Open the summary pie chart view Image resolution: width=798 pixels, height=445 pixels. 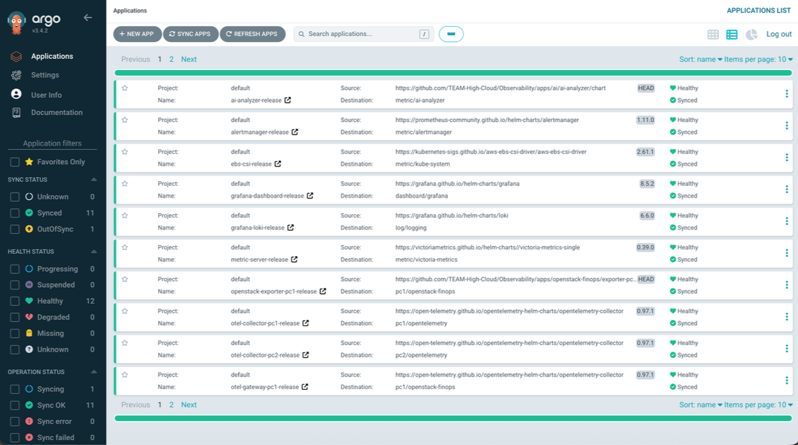tap(752, 34)
